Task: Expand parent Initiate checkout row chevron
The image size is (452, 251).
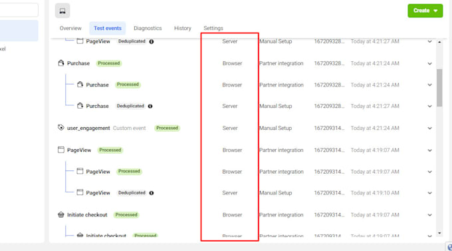Action: [429, 215]
